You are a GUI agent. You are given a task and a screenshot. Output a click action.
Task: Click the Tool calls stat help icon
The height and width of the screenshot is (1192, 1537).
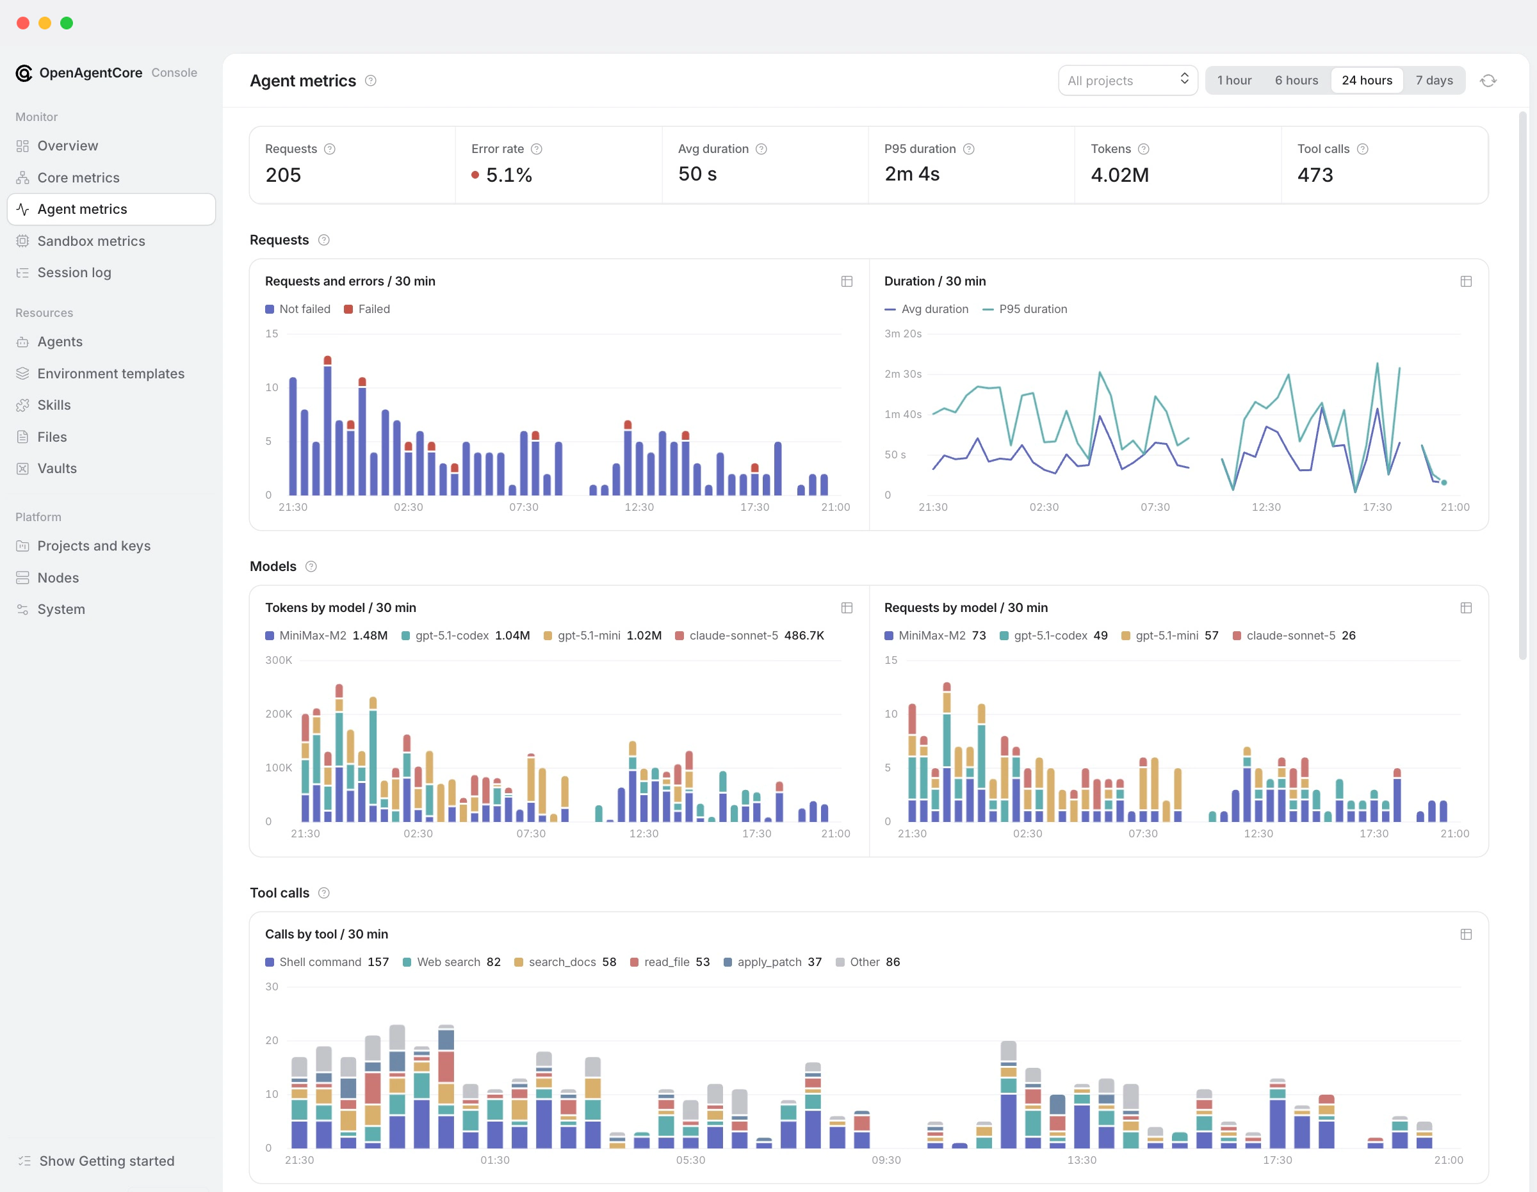pos(1362,149)
